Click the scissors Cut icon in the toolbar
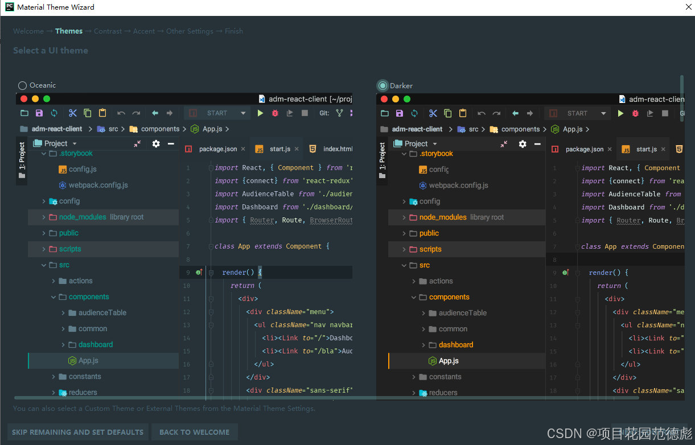Screen dimensions: 695x445 [x=72, y=113]
